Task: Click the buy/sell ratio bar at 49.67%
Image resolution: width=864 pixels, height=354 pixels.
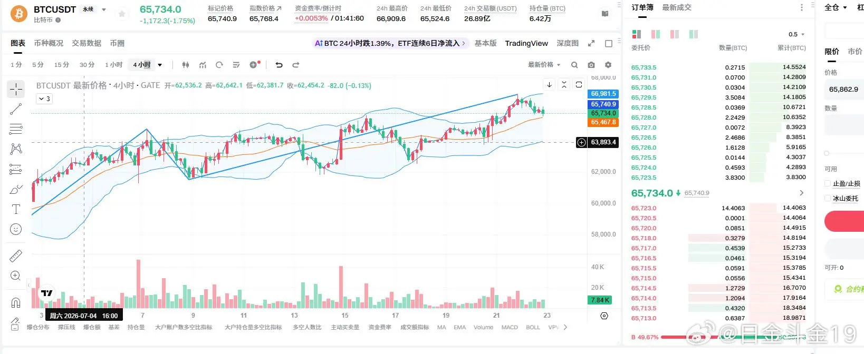Action: click(717, 337)
